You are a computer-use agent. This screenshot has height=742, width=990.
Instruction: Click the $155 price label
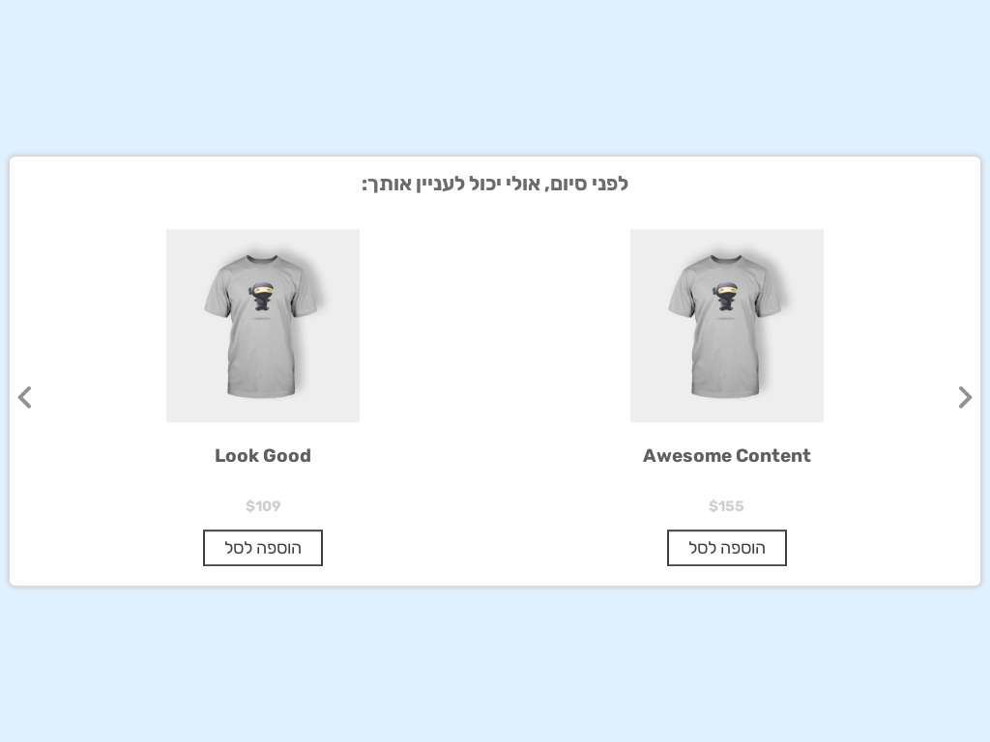727,506
